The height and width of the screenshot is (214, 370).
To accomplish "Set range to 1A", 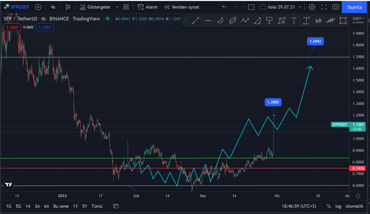I will [x=28, y=206].
